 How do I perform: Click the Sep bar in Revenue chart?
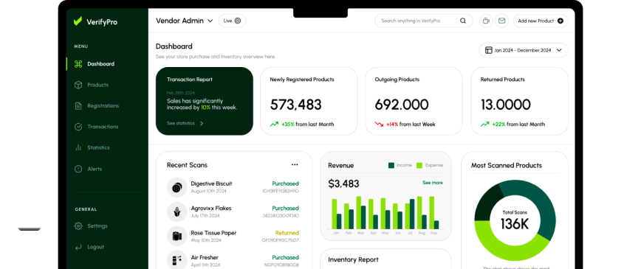[434, 213]
